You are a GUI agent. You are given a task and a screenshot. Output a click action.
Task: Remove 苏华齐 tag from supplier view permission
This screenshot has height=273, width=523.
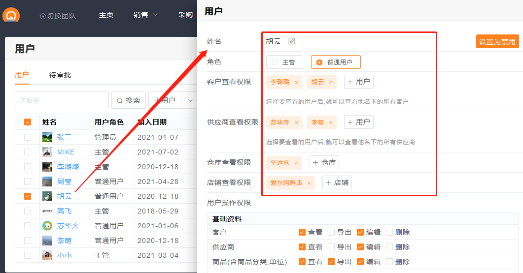point(296,122)
